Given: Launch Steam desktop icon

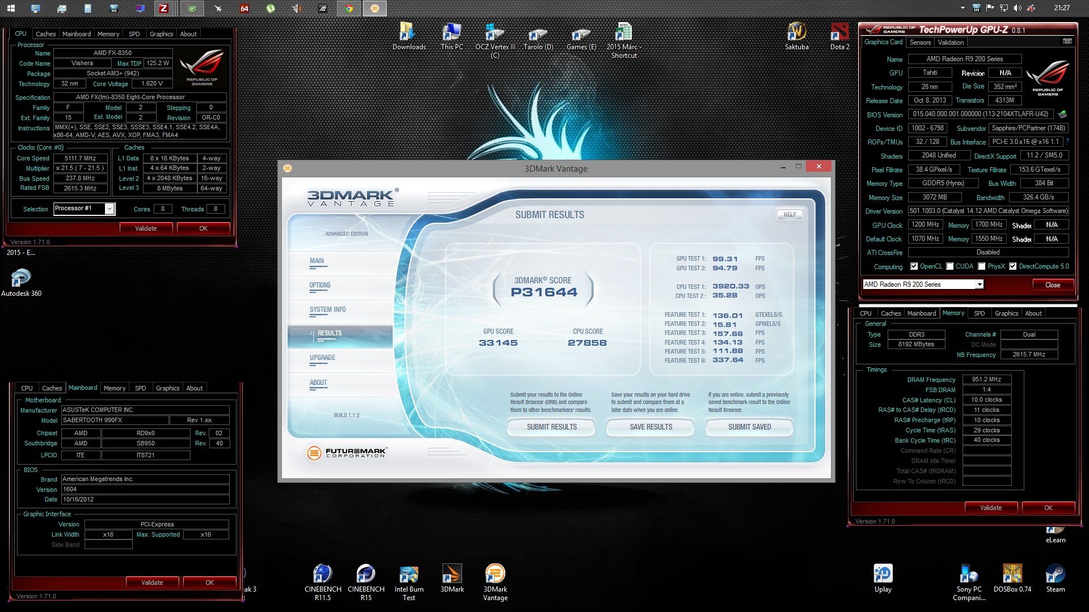Looking at the screenshot, I should (1056, 578).
